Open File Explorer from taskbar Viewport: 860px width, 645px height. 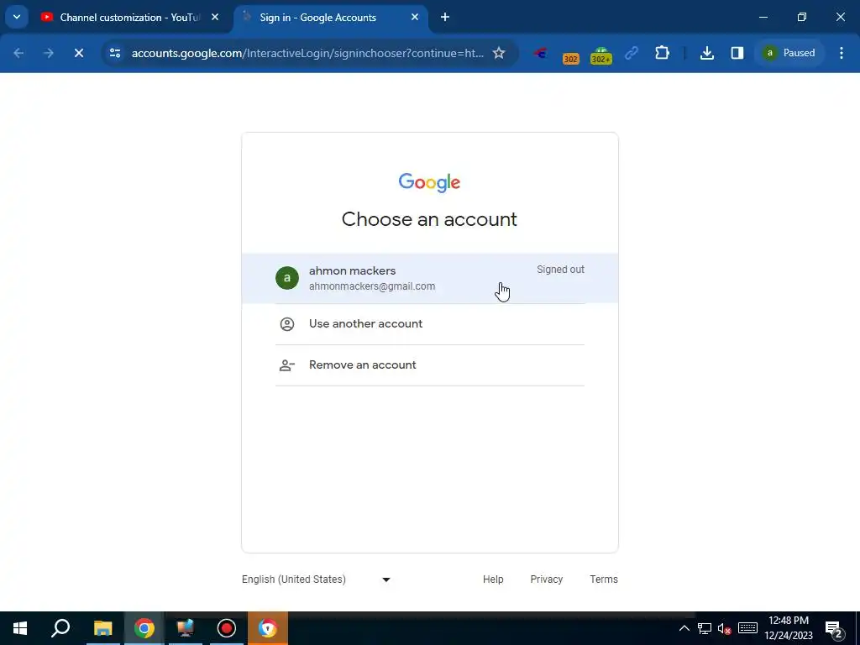(102, 628)
